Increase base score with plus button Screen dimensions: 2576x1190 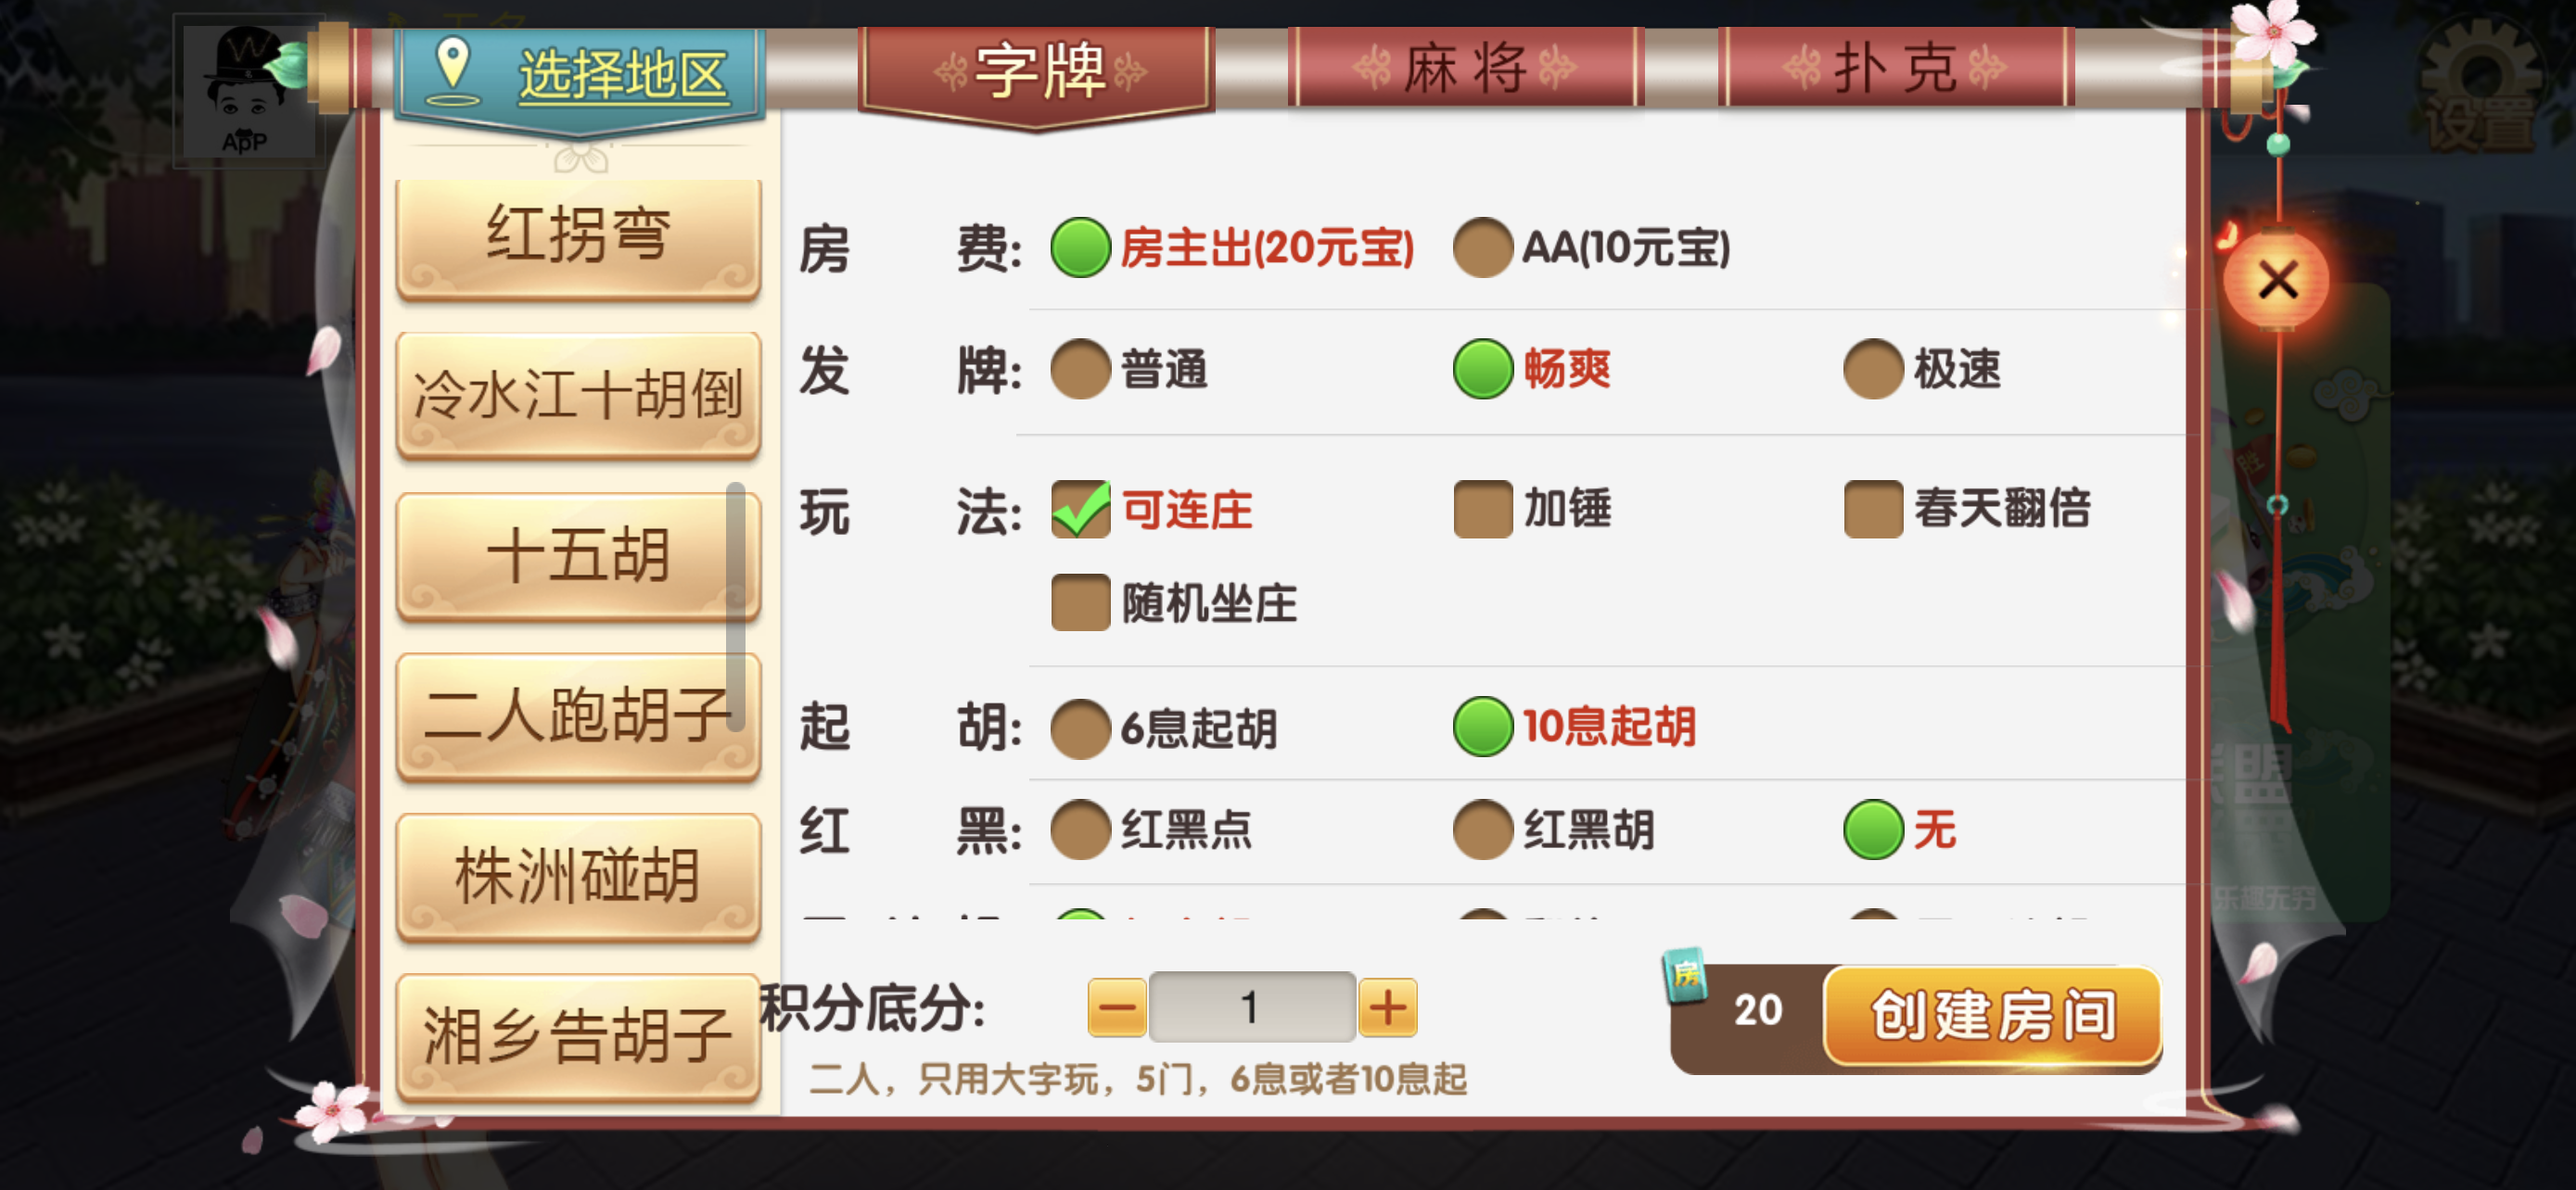(1388, 1008)
